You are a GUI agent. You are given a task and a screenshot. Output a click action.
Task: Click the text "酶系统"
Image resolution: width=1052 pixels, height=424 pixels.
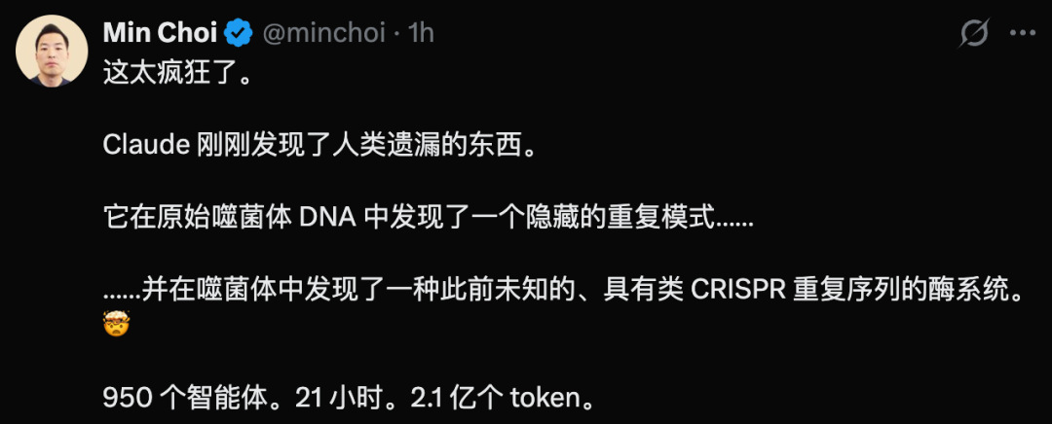[967, 292]
